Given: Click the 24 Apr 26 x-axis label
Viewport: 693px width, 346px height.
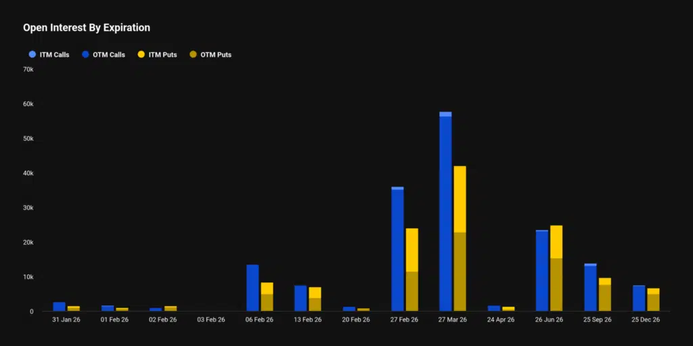Looking at the screenshot, I should [x=500, y=320].
